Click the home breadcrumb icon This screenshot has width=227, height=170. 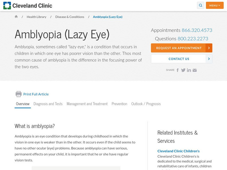tap(16, 17)
